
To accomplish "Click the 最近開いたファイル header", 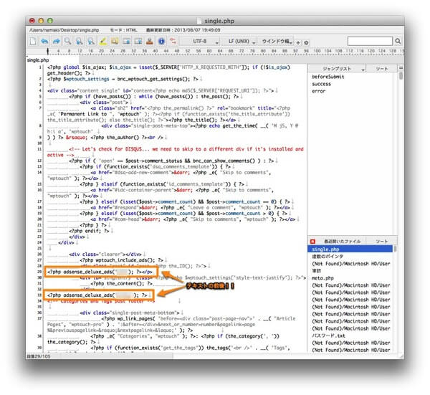I will [x=342, y=242].
